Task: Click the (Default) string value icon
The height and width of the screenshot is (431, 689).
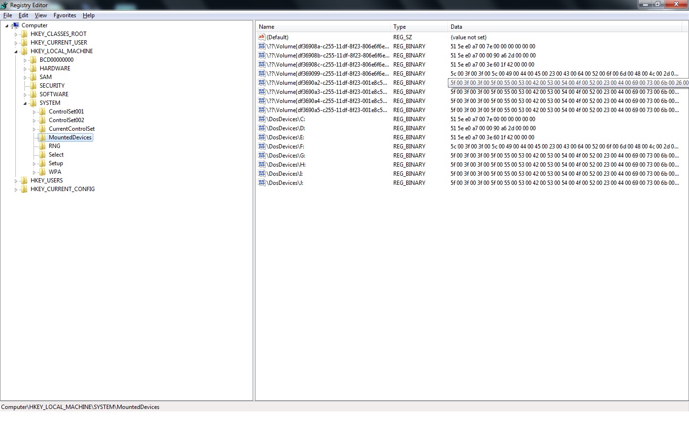Action: pyautogui.click(x=262, y=37)
